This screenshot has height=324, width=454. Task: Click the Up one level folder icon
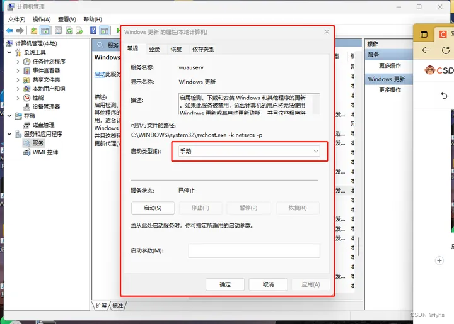34,30
